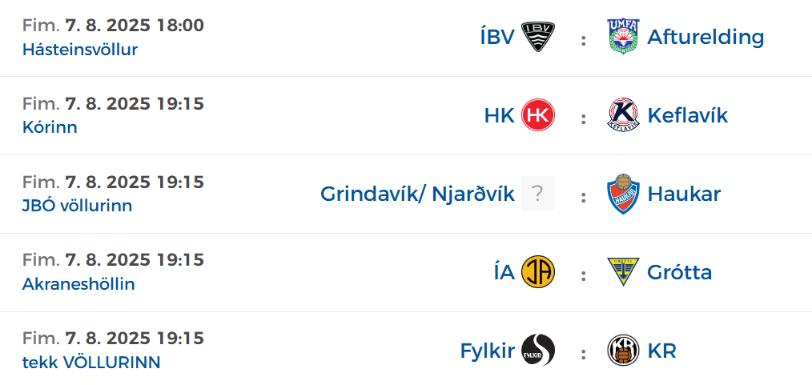Click the KR club crest

click(x=623, y=351)
